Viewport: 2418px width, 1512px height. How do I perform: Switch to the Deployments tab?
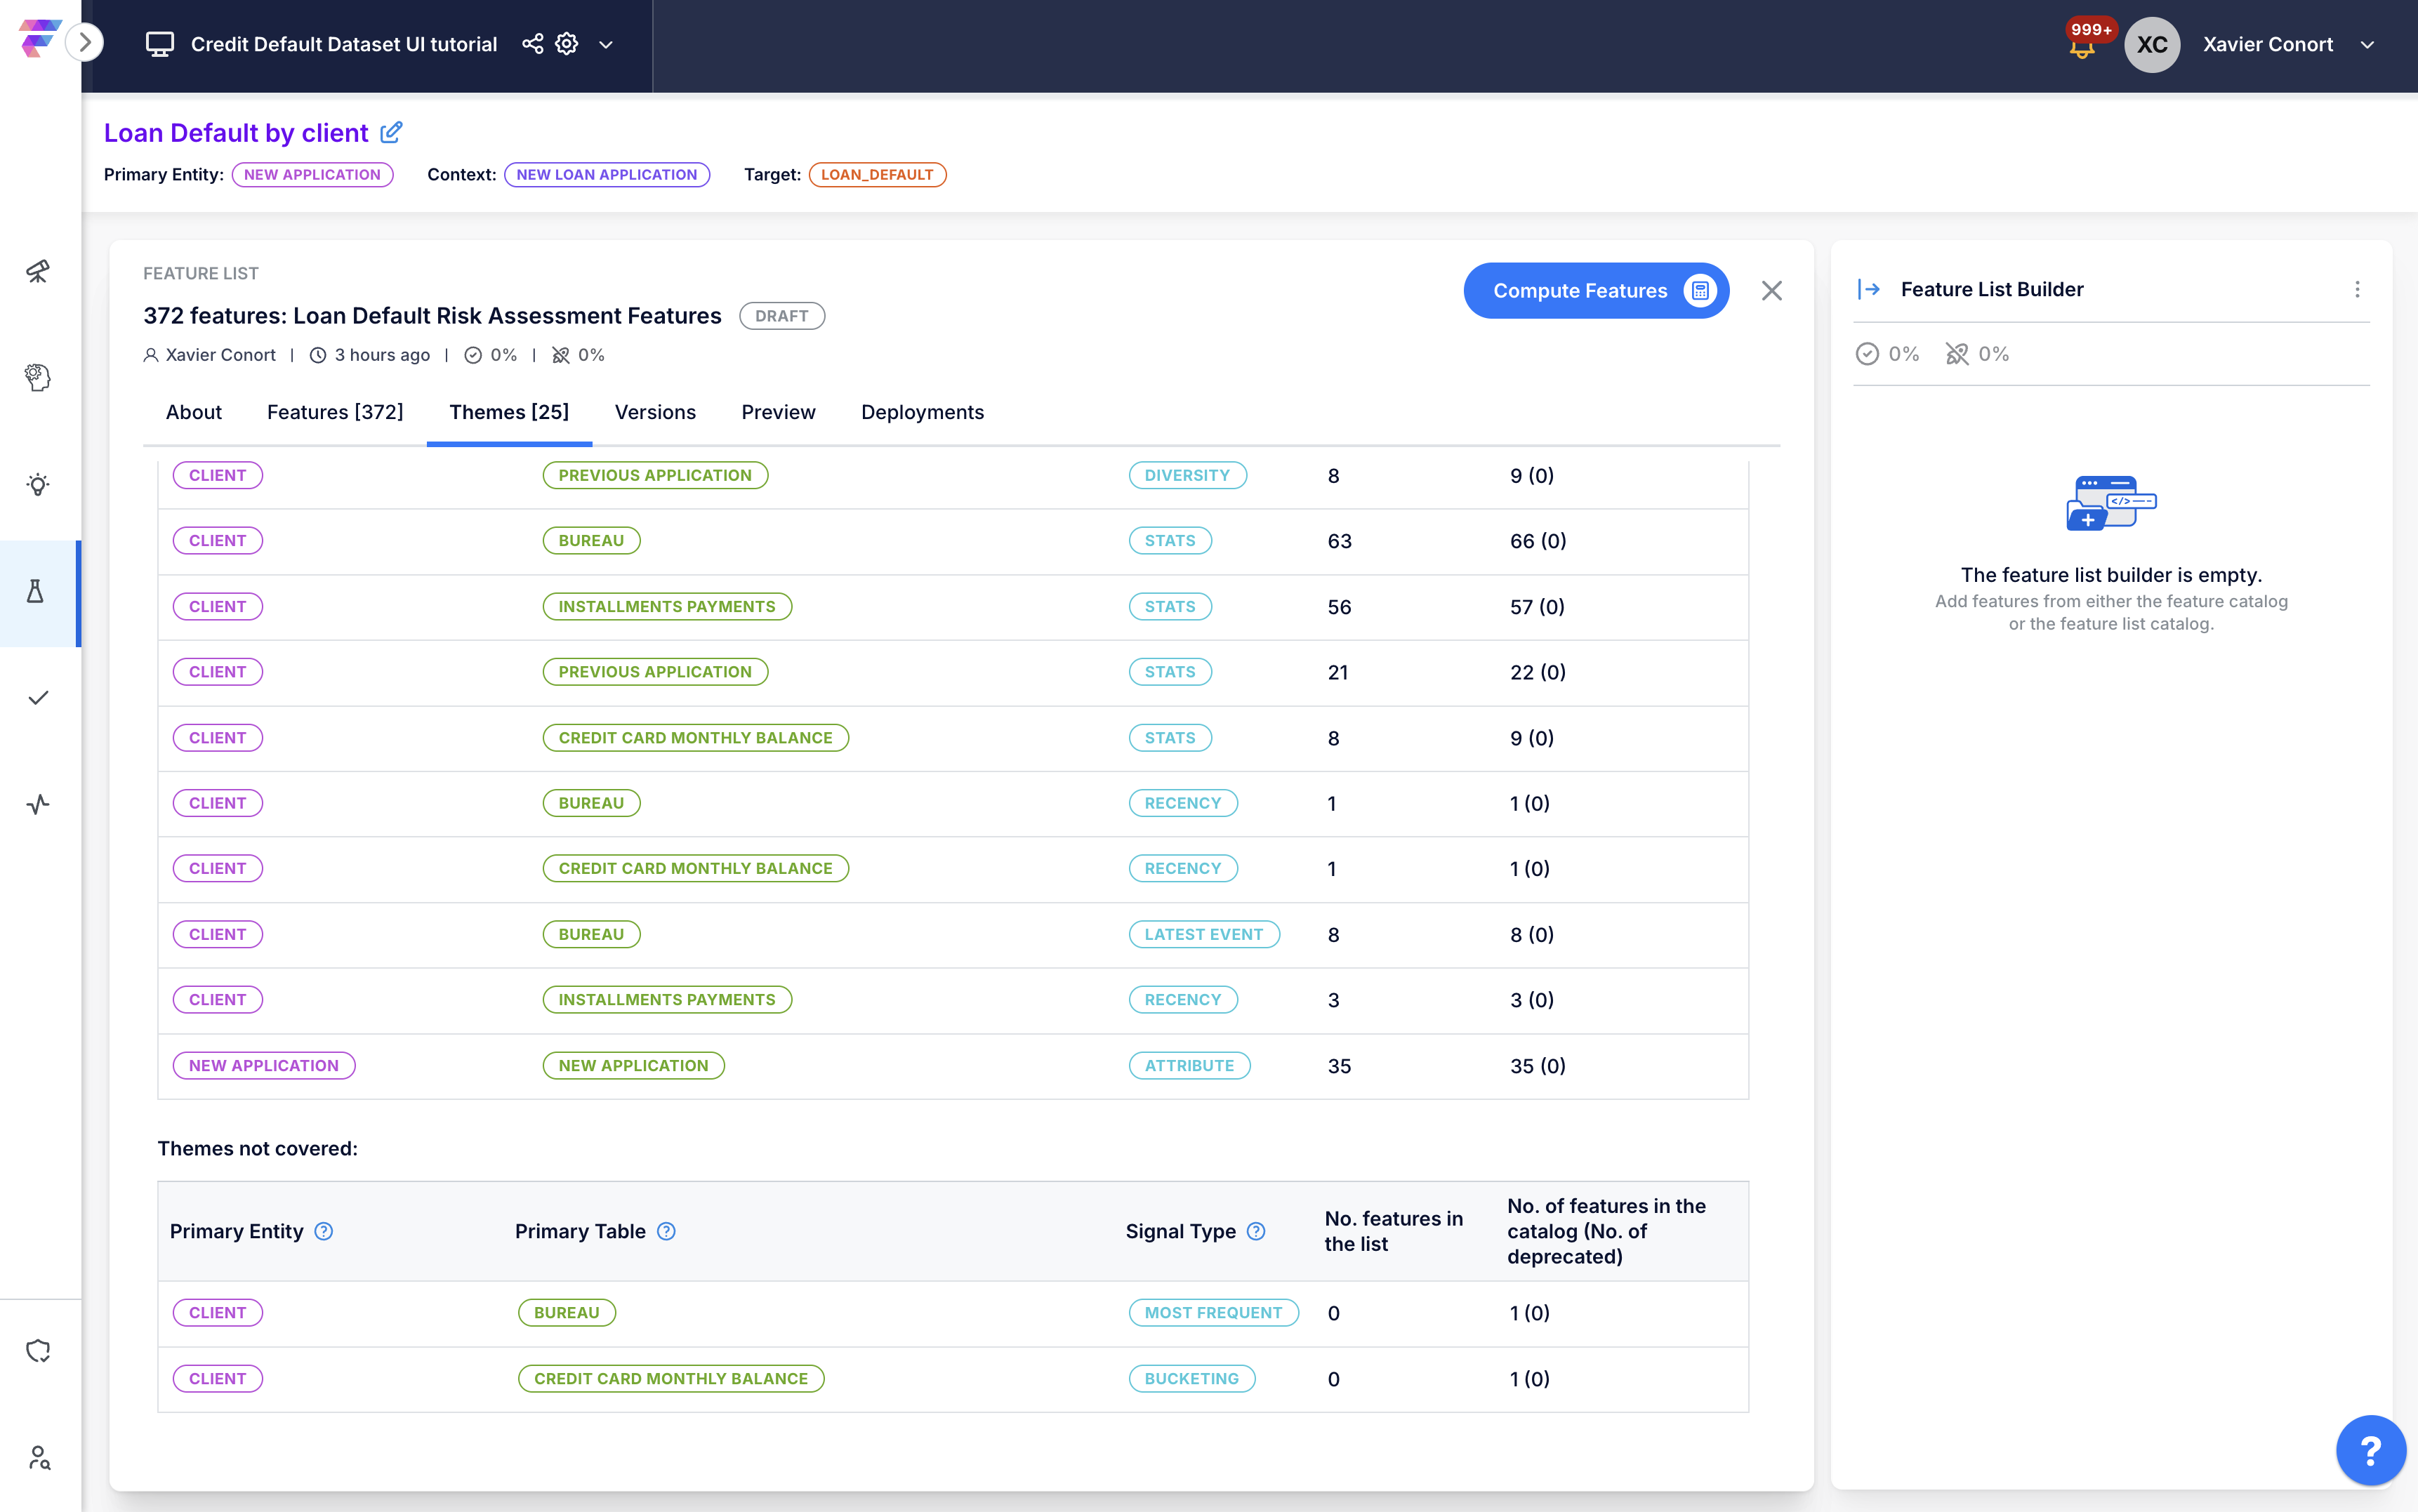click(922, 412)
